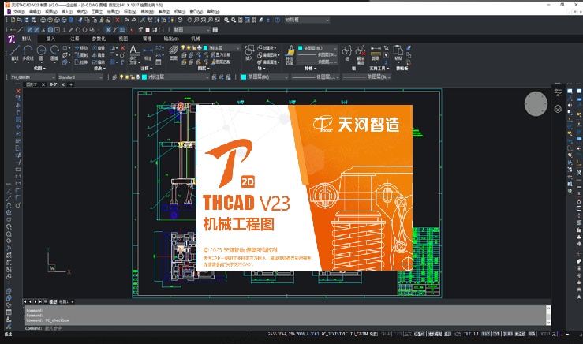Switch to the 模型 model tab
583x344 pixels.
pos(54,301)
